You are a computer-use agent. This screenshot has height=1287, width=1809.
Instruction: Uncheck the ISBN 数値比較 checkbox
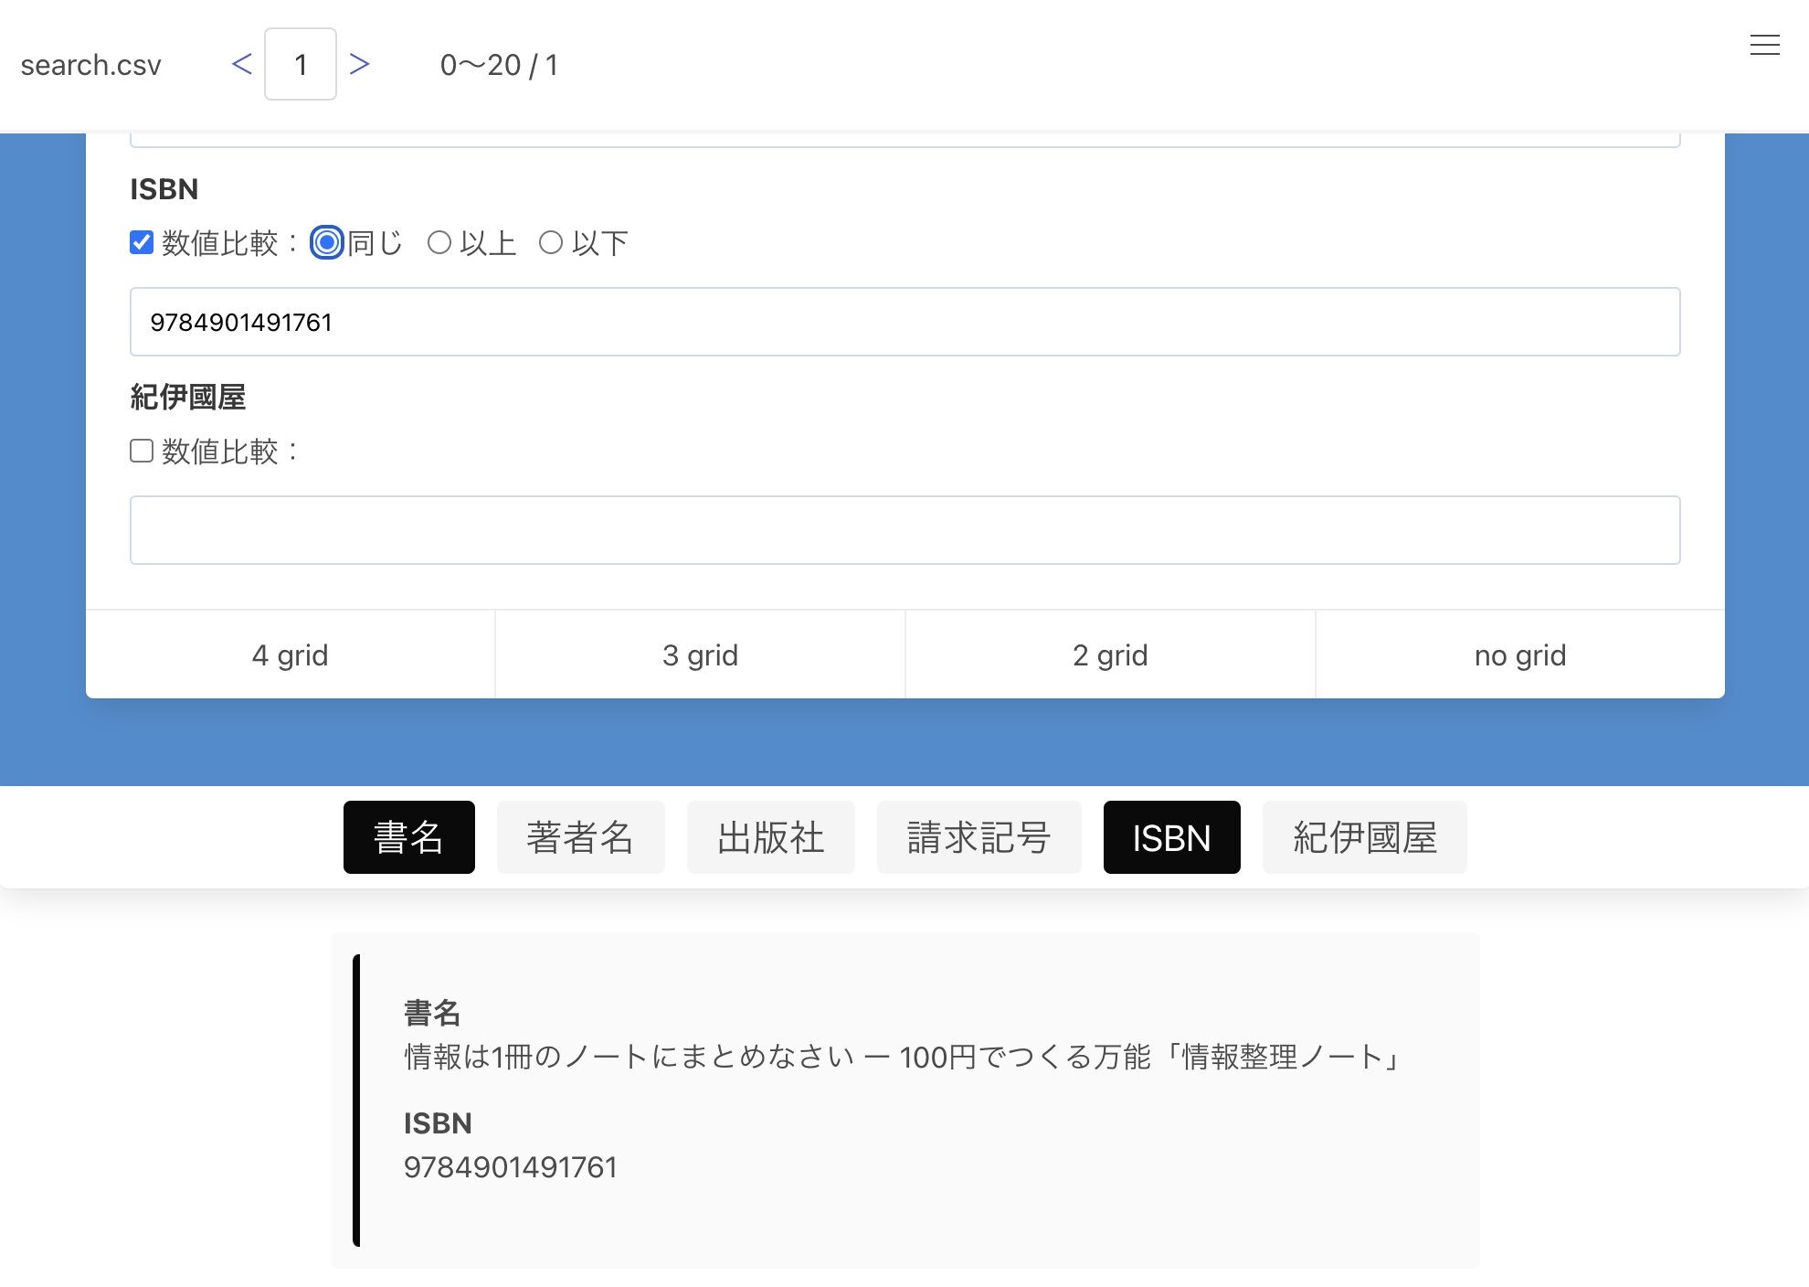pos(142,242)
